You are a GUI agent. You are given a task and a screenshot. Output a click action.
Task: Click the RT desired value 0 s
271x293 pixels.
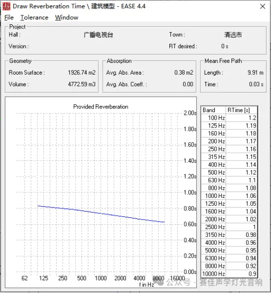coord(225,46)
